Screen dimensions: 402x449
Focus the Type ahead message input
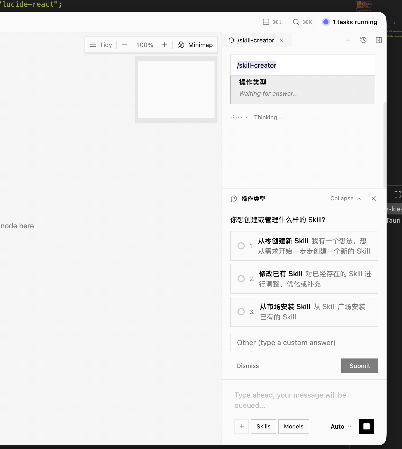304,400
